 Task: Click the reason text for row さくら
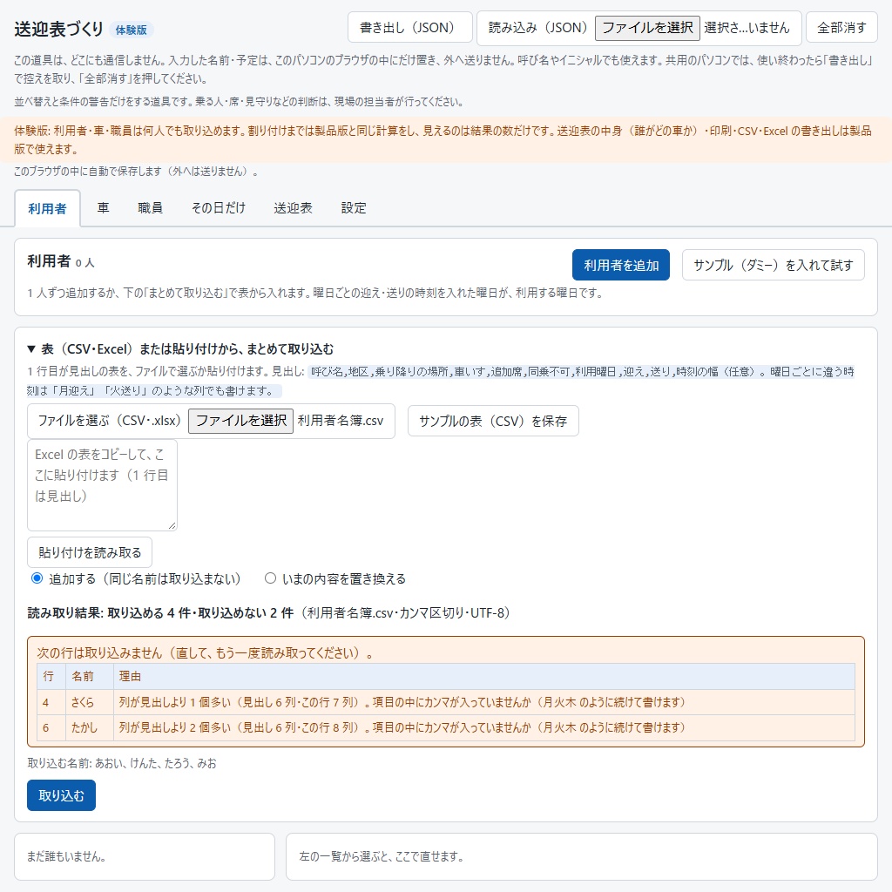click(402, 702)
